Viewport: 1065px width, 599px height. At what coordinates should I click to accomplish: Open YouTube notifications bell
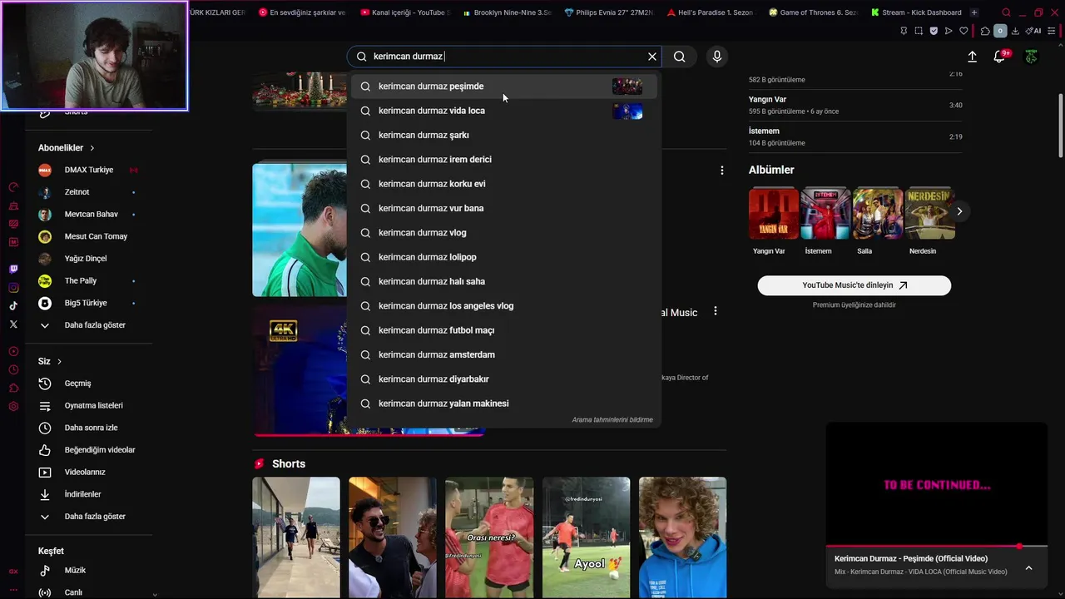pyautogui.click(x=999, y=57)
